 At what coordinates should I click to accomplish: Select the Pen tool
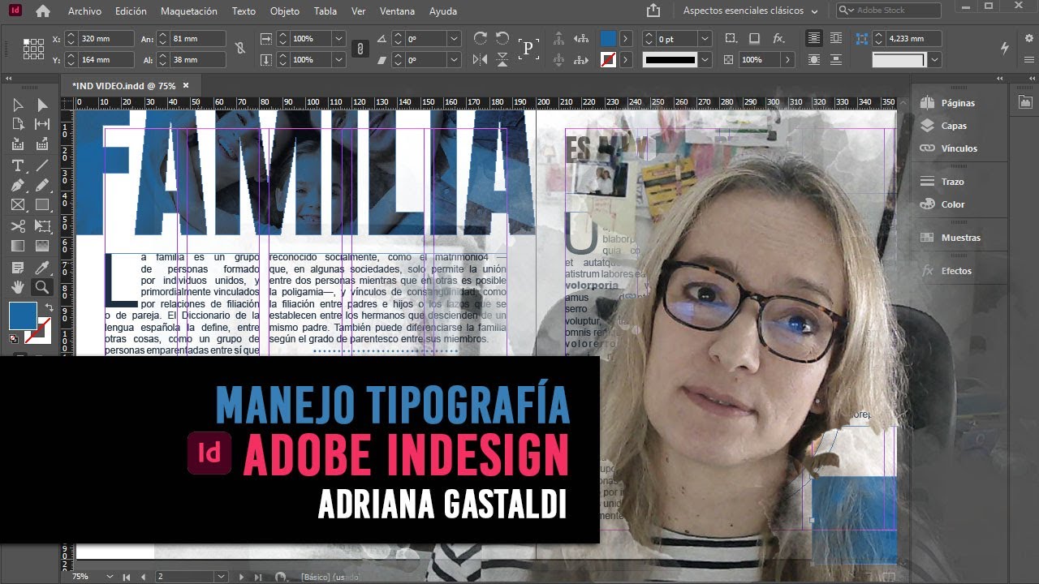(18, 186)
